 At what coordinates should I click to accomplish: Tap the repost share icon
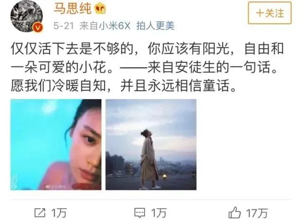[40, 213]
